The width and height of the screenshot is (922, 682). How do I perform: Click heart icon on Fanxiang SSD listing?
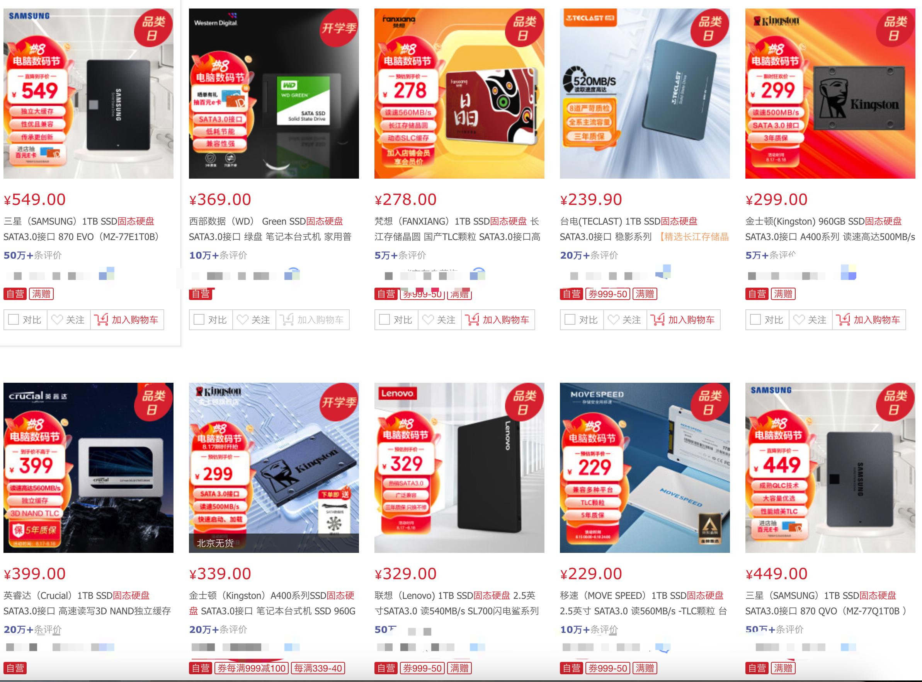428,319
